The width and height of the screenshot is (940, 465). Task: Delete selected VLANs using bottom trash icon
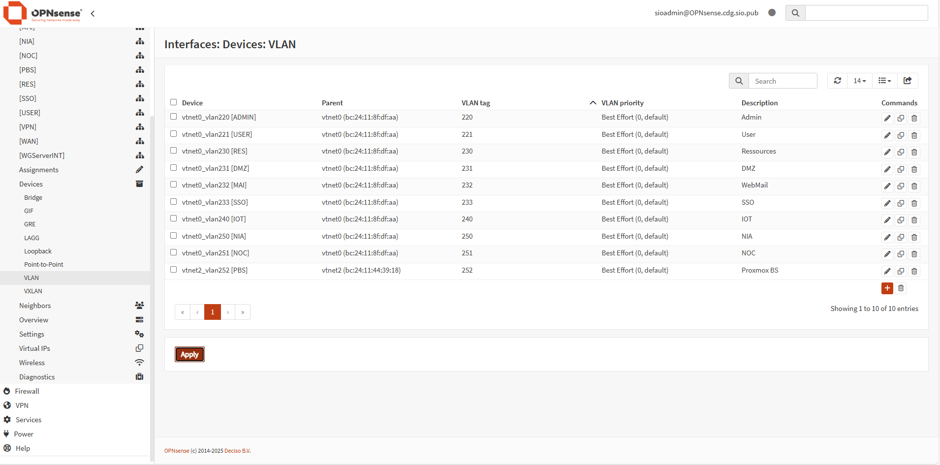(x=901, y=288)
